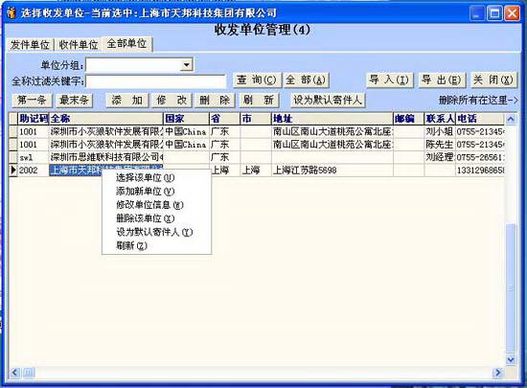Click the 导入(I) button
Image resolution: width=527 pixels, height=388 pixels.
coord(389,80)
